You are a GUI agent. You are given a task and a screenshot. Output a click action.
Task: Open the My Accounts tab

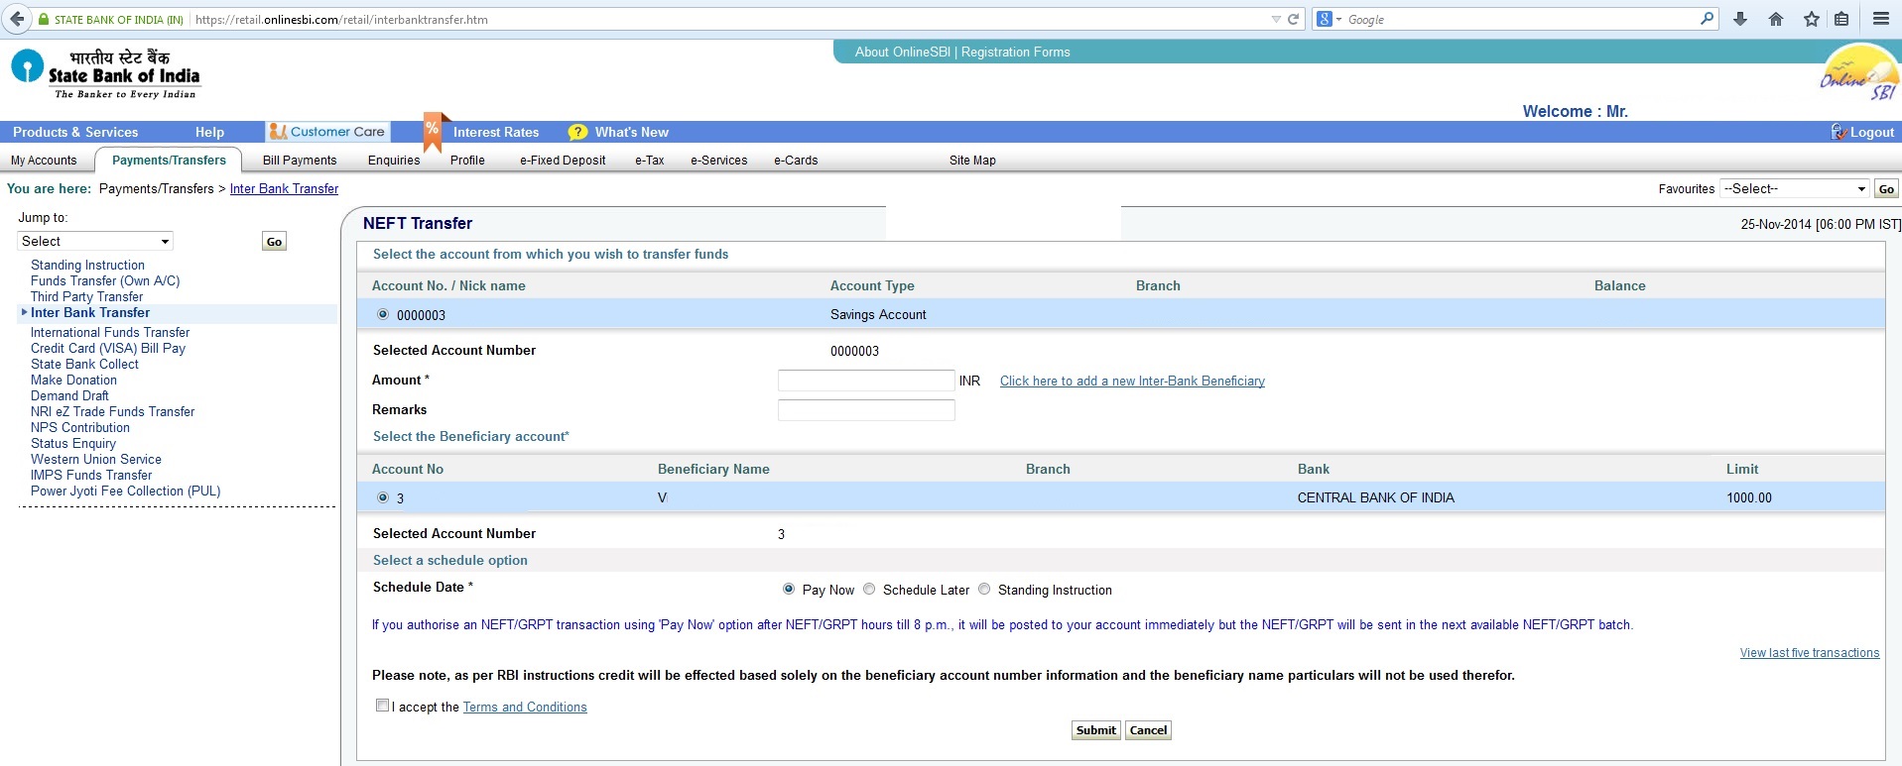tap(44, 161)
